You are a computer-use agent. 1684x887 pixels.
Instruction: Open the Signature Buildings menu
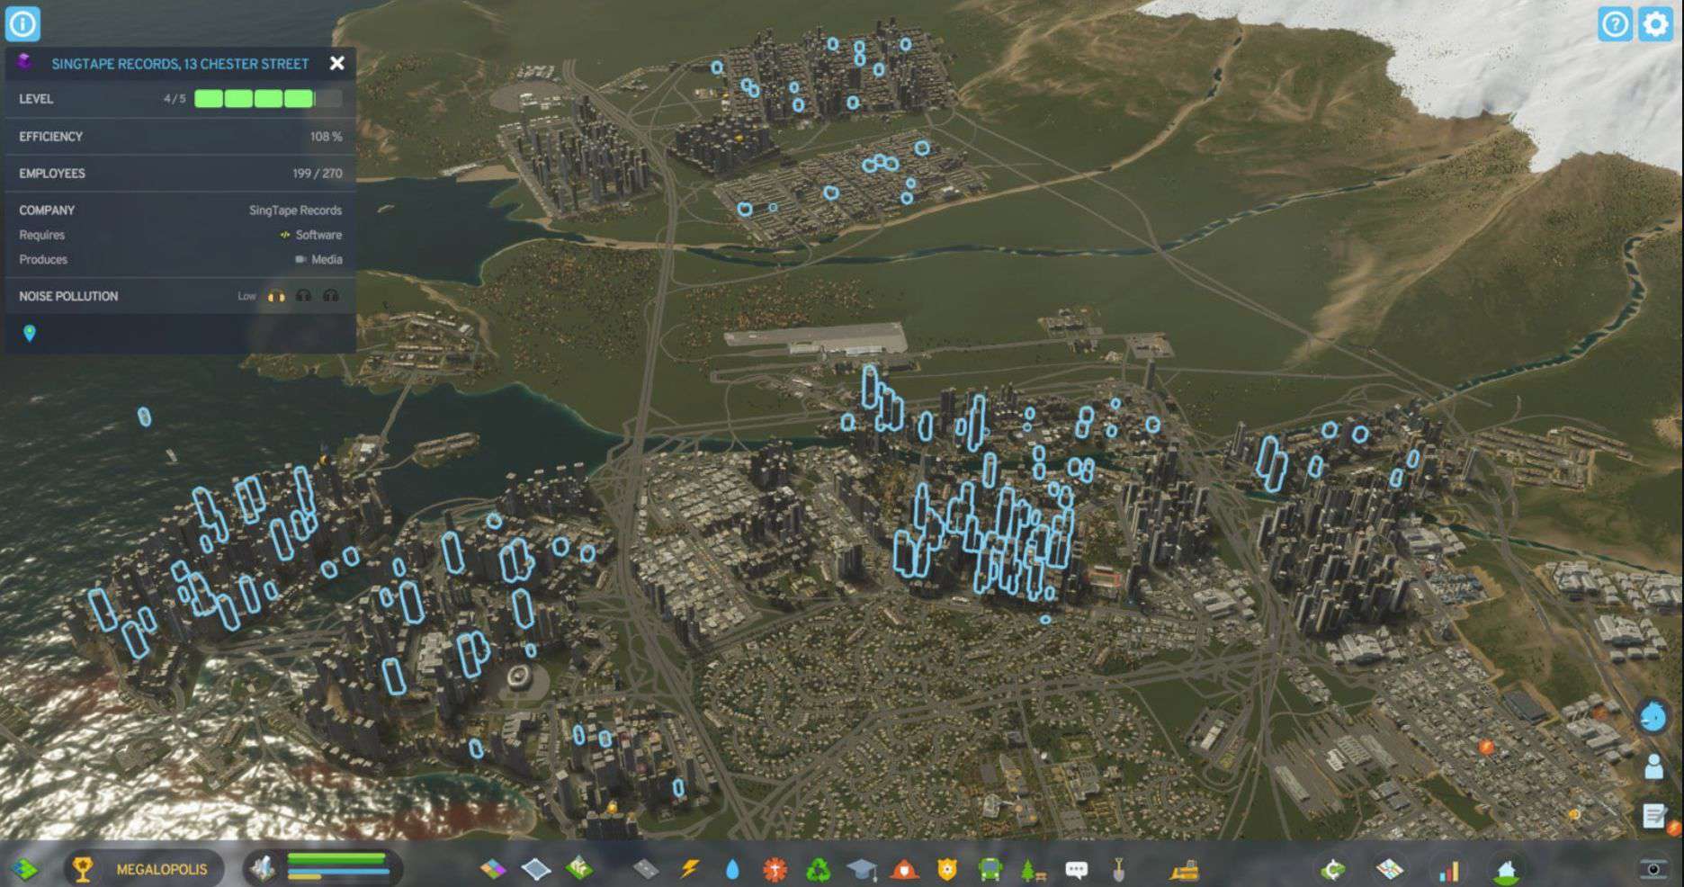click(x=579, y=869)
